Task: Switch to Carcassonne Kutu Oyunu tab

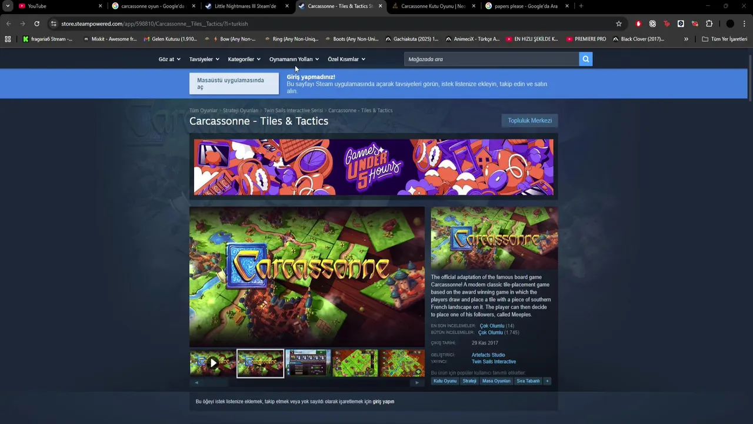Action: pyautogui.click(x=433, y=6)
